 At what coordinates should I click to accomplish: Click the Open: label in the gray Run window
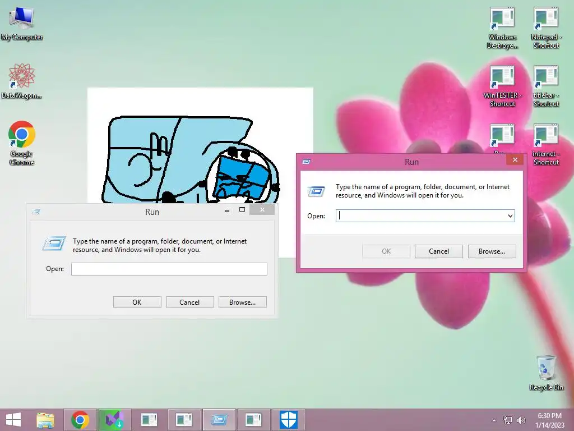(x=55, y=269)
